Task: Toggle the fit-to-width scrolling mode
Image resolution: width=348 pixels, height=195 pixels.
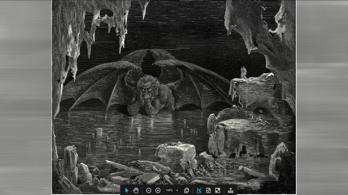Action: coord(199,190)
